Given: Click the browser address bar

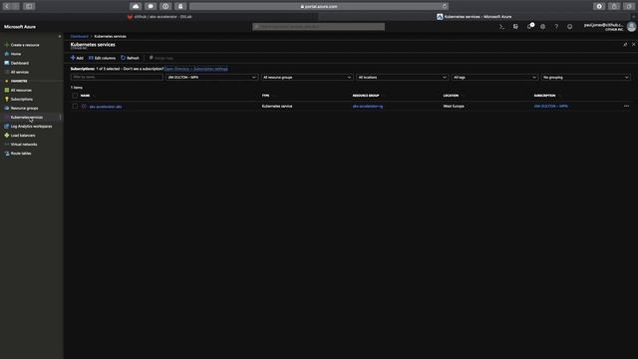Looking at the screenshot, I should pyautogui.click(x=319, y=7).
